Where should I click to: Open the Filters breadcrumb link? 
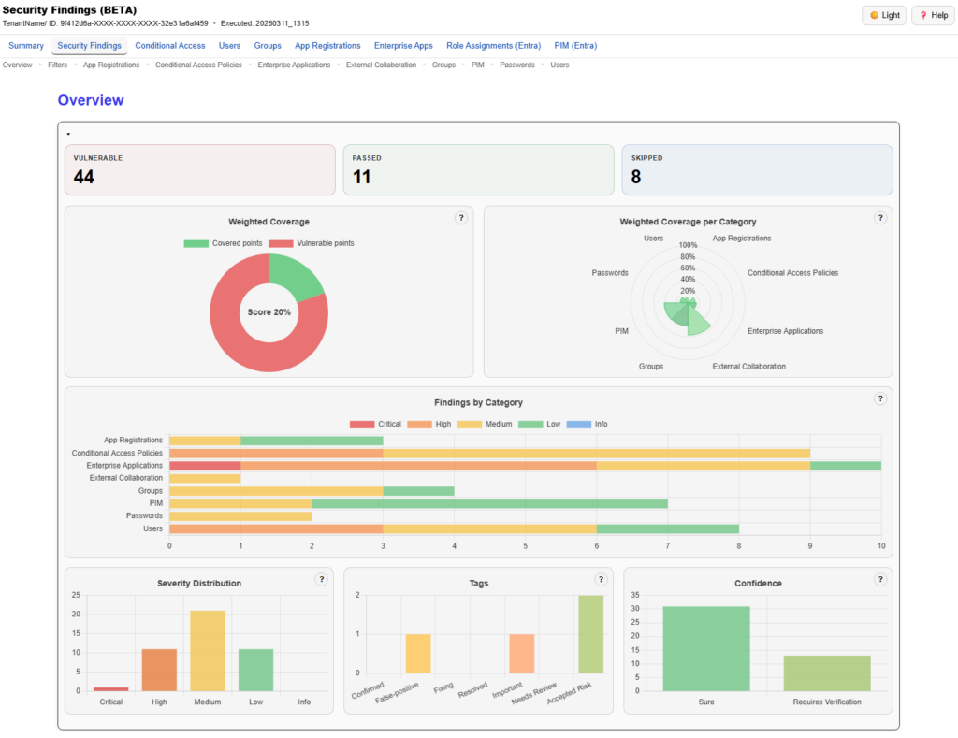click(x=57, y=65)
